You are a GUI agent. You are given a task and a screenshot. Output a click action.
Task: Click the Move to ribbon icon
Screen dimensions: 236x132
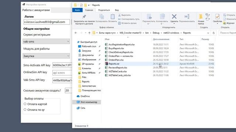[x=149, y=19]
